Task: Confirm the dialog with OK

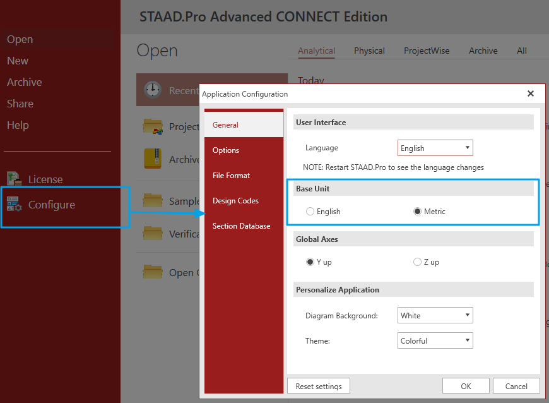Action: (466, 386)
